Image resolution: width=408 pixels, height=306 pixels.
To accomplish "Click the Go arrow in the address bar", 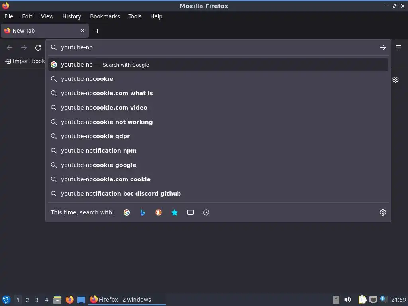I will tap(383, 48).
